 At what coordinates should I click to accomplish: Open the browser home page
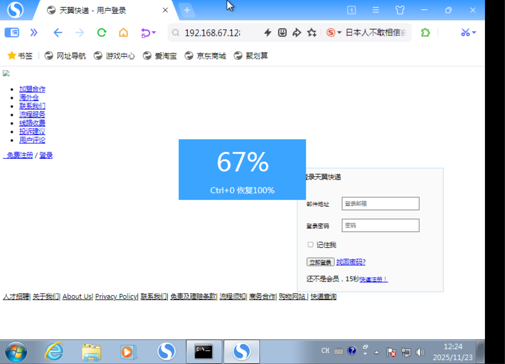123,33
